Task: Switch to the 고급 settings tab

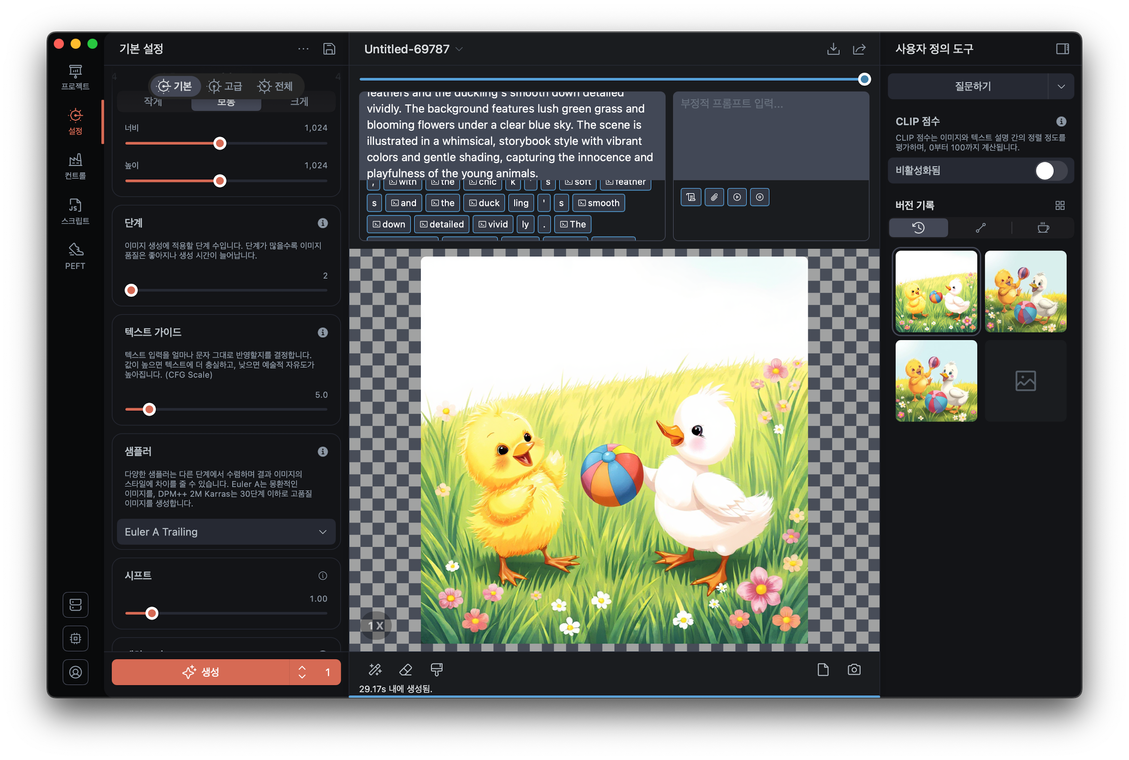Action: tap(225, 86)
